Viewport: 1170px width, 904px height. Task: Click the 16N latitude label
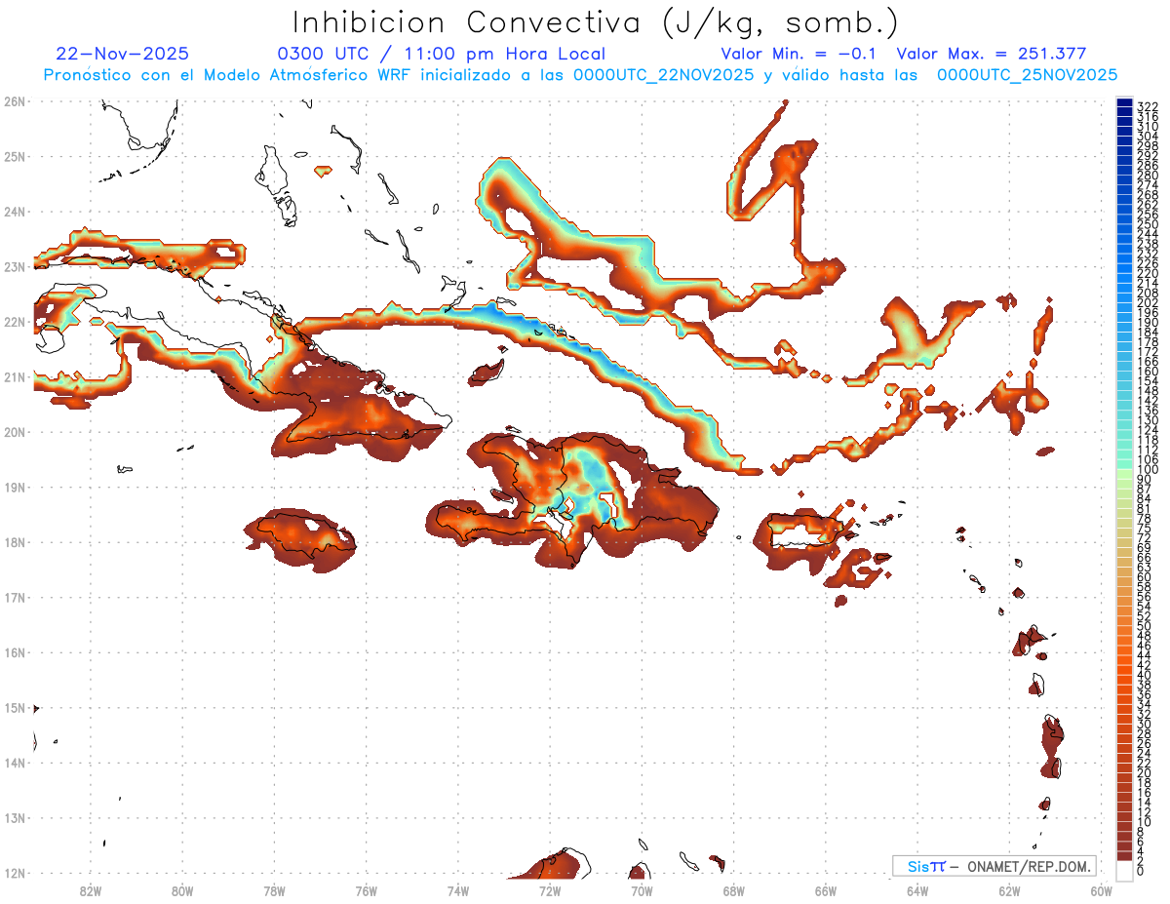click(x=14, y=652)
